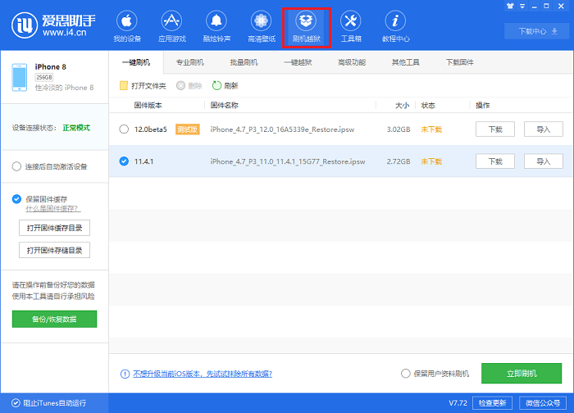Switch to 专业刷机 tab
Image resolution: width=574 pixels, height=413 pixels.
tap(190, 62)
